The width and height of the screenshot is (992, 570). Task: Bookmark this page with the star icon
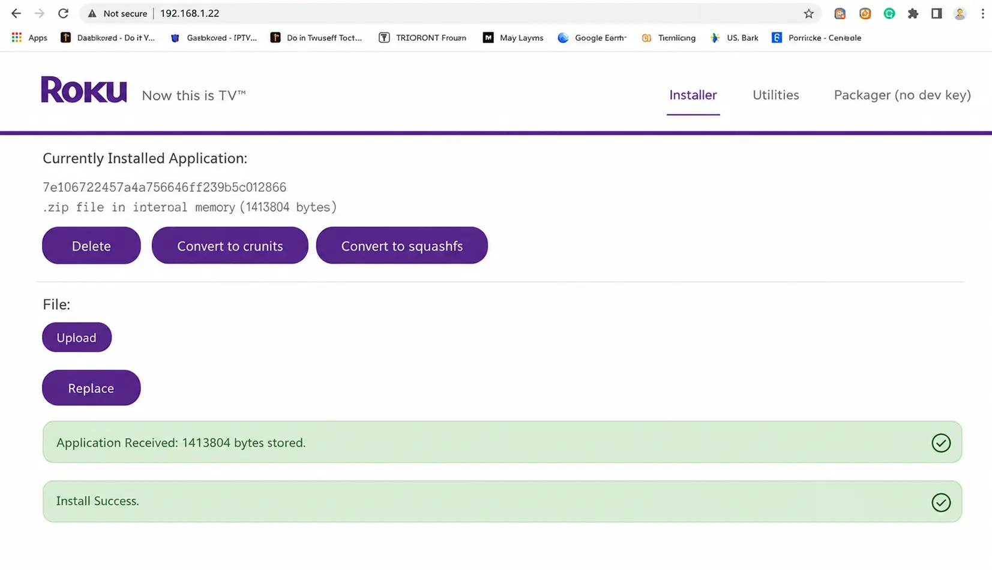(808, 13)
